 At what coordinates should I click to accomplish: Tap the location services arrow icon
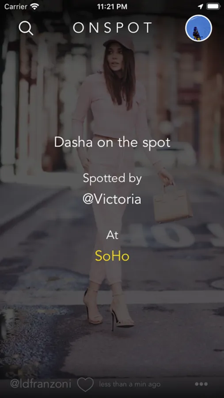201,7
